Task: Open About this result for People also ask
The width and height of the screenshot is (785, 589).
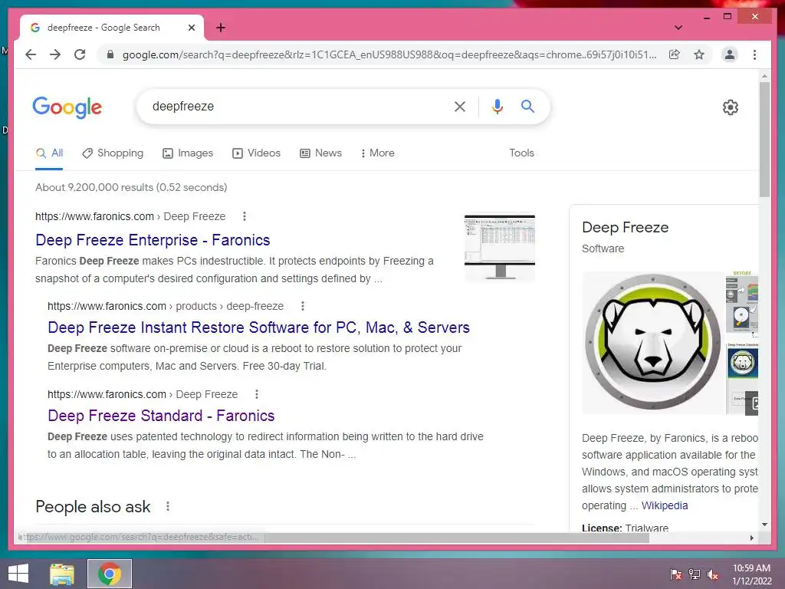Action: [168, 506]
